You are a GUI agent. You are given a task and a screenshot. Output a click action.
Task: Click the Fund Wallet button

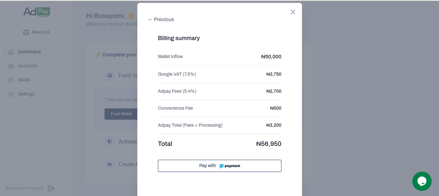[121, 114]
